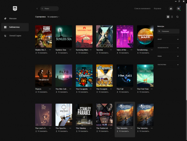Open the Библиотека library tab
The image size is (187, 141).
click(15, 27)
